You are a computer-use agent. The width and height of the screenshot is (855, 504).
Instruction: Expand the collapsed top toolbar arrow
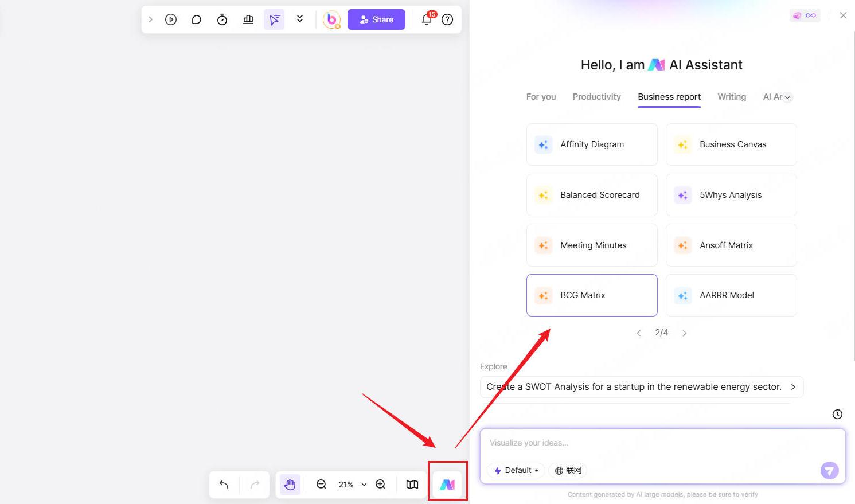151,19
